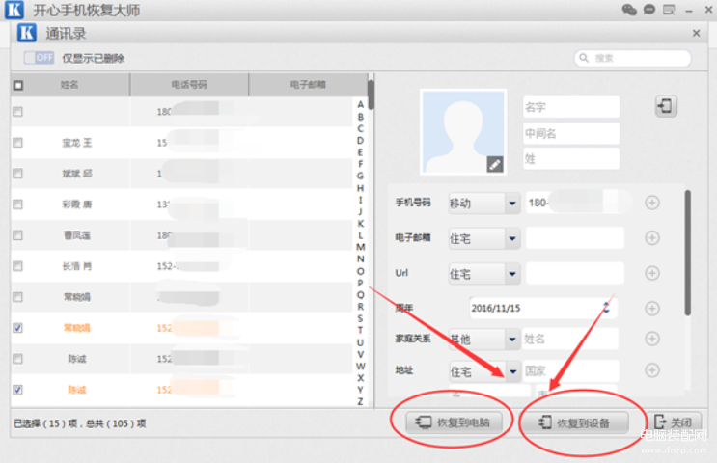
Task: Jump to letter W in index
Action: [360, 367]
